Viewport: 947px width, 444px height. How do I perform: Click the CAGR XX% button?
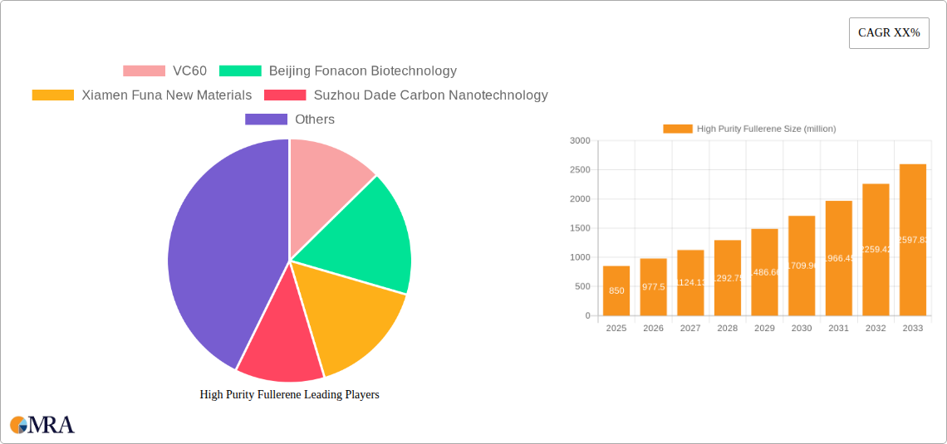[x=889, y=33]
